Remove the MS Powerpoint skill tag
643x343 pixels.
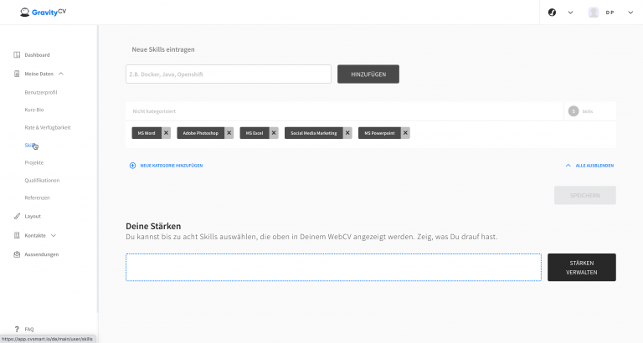click(x=405, y=133)
